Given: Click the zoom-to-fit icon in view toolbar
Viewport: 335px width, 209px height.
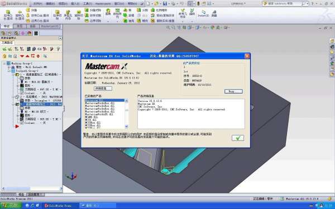Looking at the screenshot, I should [x=168, y=27].
